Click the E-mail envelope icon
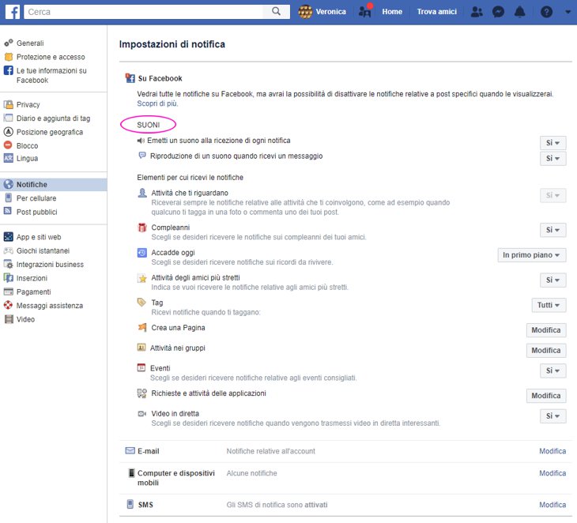This screenshot has height=523, width=577. (x=130, y=450)
